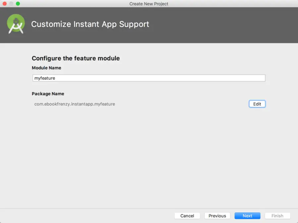Click the dark gray header banner's empty right side

click(x=232, y=25)
